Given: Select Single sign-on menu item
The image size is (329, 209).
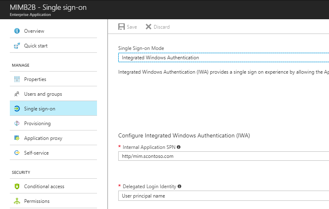Looking at the screenshot, I should click(x=53, y=108).
